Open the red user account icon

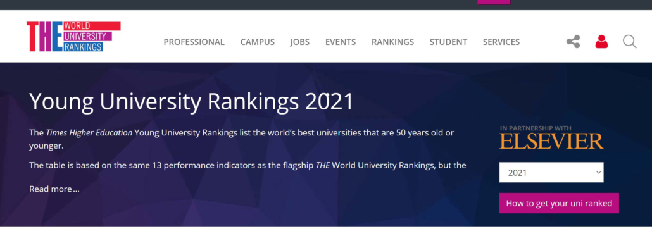click(601, 42)
